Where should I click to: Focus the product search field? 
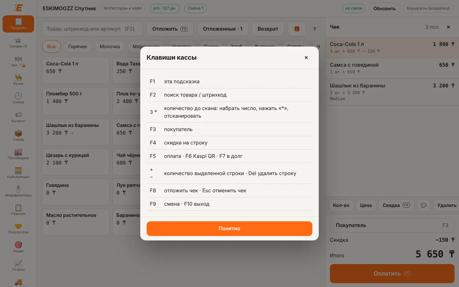(92, 29)
